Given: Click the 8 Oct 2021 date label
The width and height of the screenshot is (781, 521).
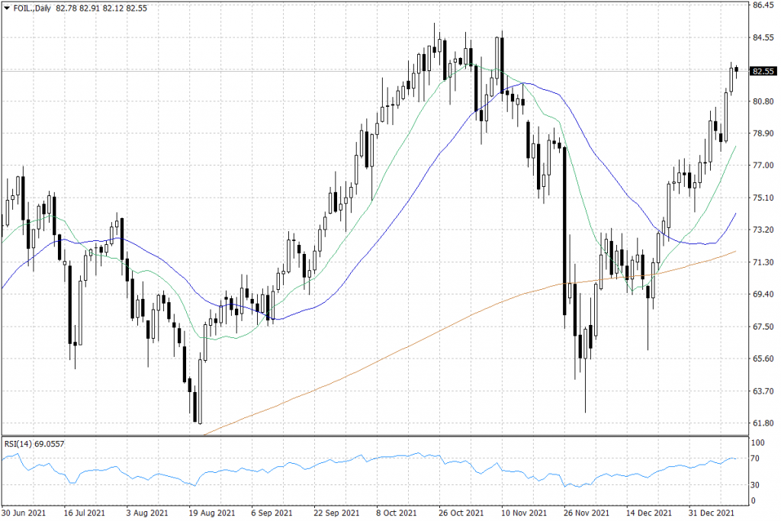Looking at the screenshot, I should 397,513.
